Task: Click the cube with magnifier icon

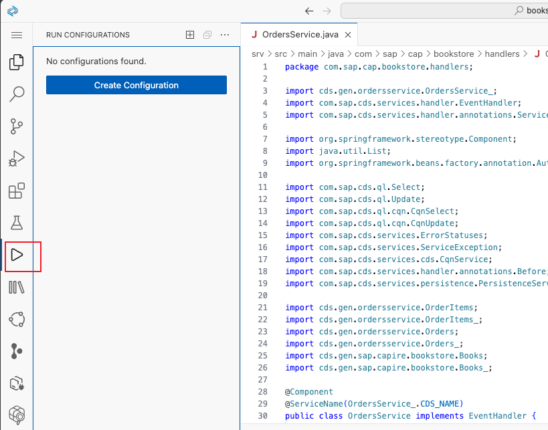Action: point(17,415)
